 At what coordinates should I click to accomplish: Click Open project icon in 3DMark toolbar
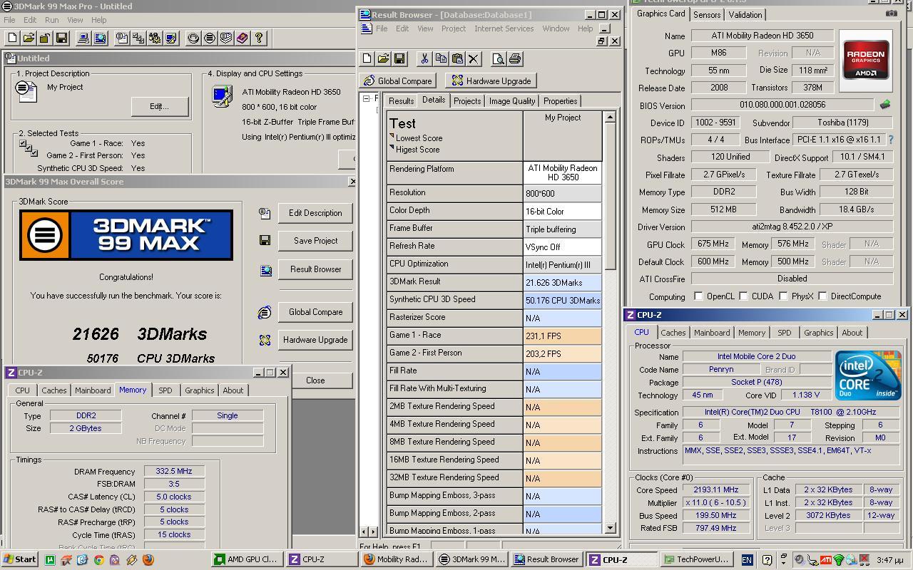[29, 38]
